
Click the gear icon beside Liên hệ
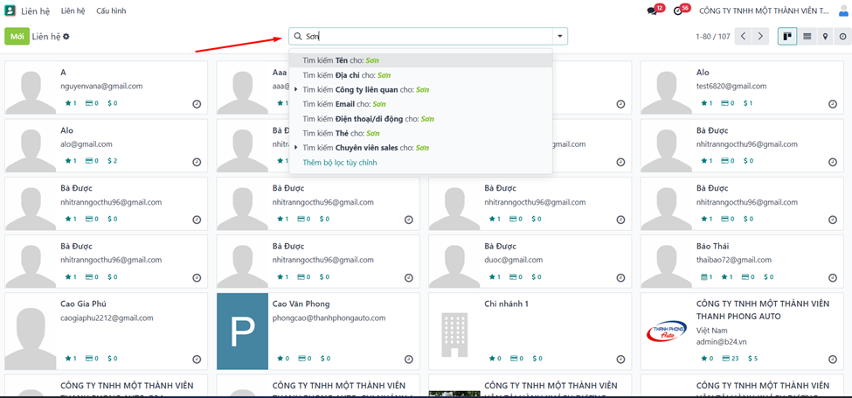66,37
